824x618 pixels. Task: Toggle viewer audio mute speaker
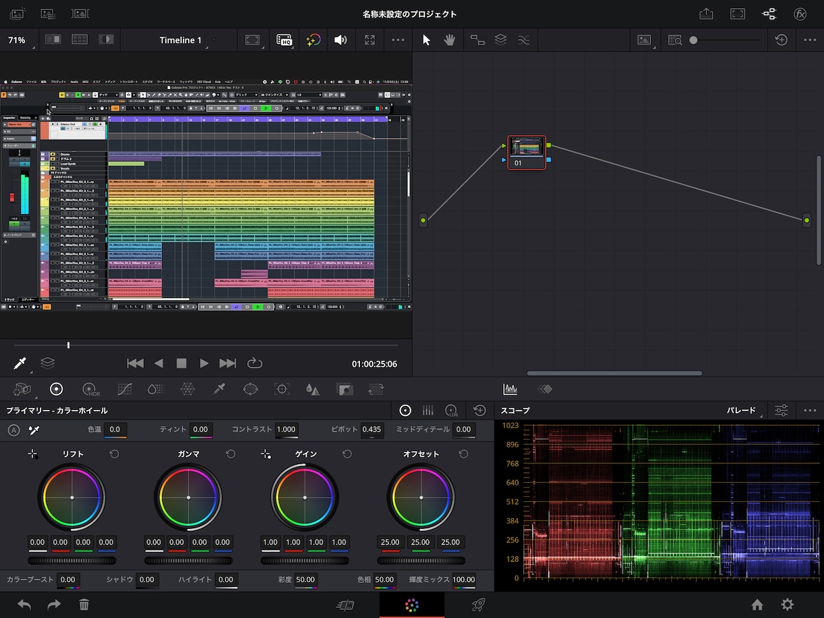[x=340, y=40]
